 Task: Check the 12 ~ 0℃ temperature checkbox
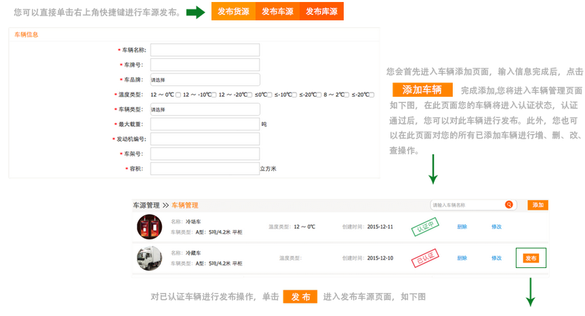pos(178,95)
